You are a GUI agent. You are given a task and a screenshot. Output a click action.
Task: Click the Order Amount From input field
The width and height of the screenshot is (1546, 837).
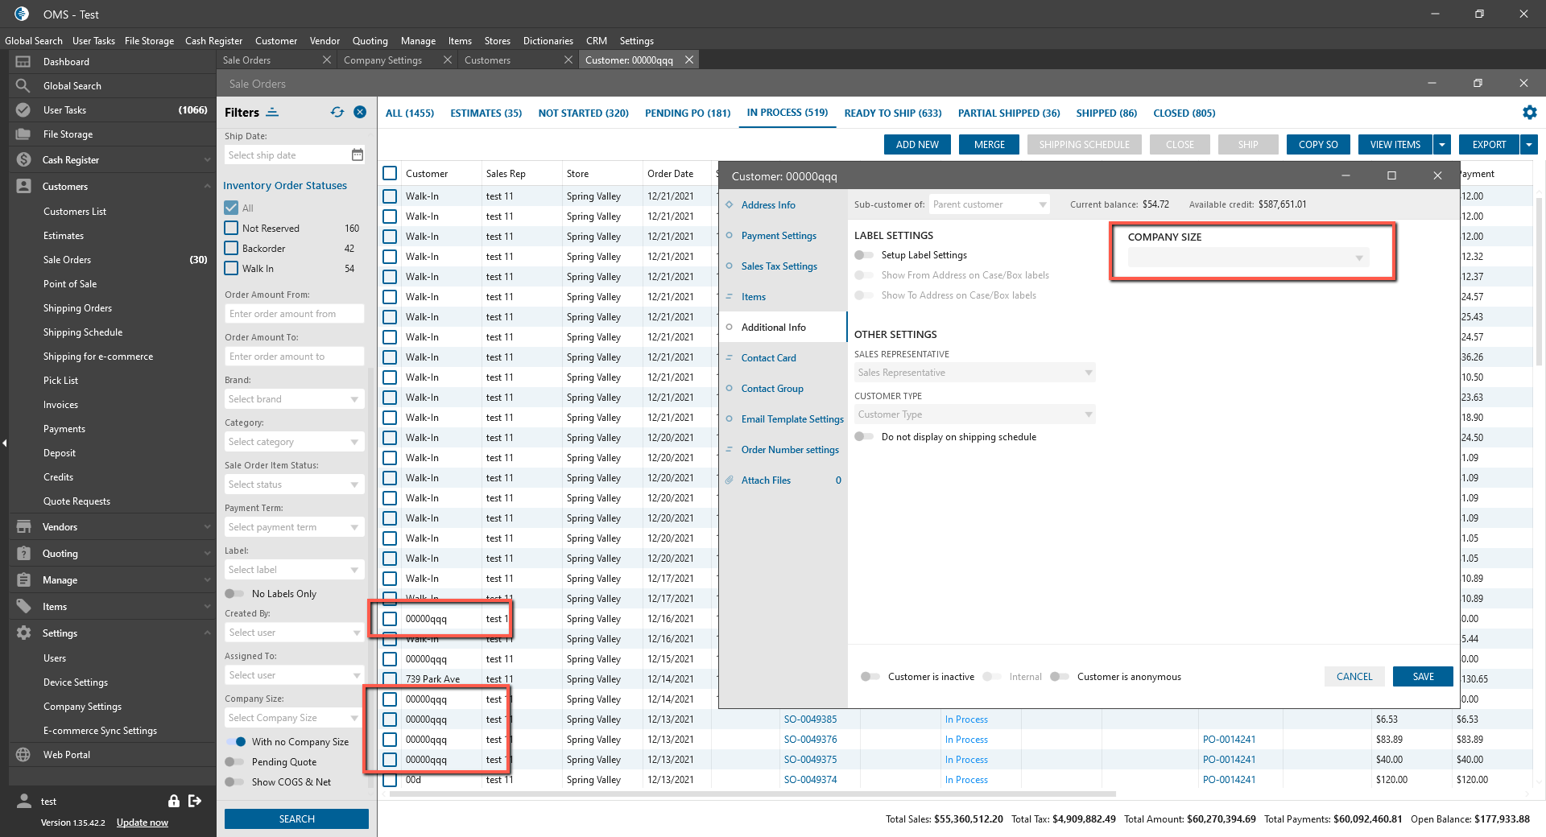pos(294,314)
